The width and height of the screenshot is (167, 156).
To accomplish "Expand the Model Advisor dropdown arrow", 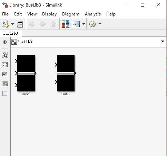I will tap(100, 24).
